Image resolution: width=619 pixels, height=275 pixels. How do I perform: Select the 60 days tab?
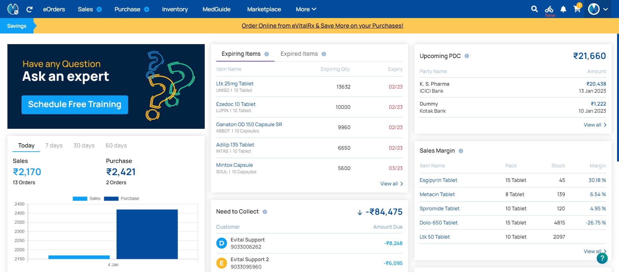[116, 146]
